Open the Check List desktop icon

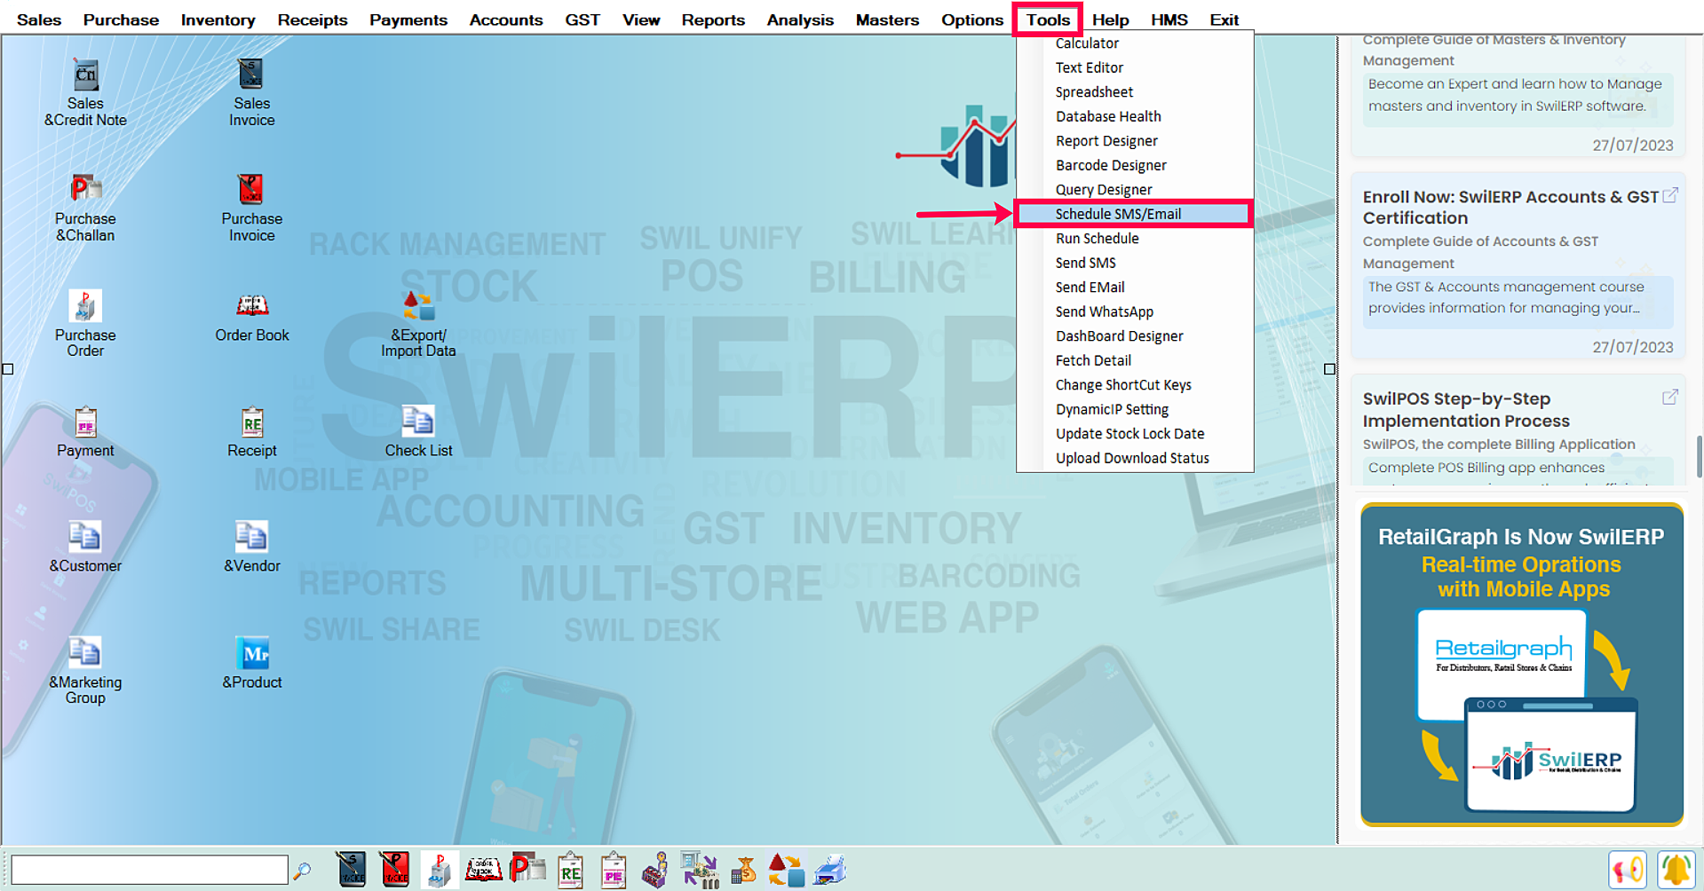[418, 433]
